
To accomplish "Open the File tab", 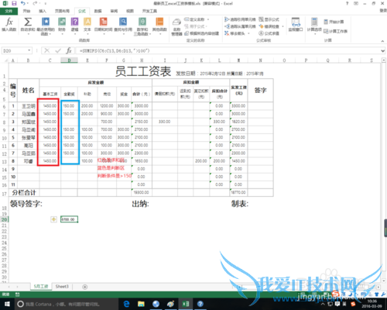I will [9, 11].
